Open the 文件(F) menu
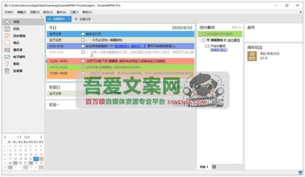The height and width of the screenshot is (177, 305). point(9,12)
